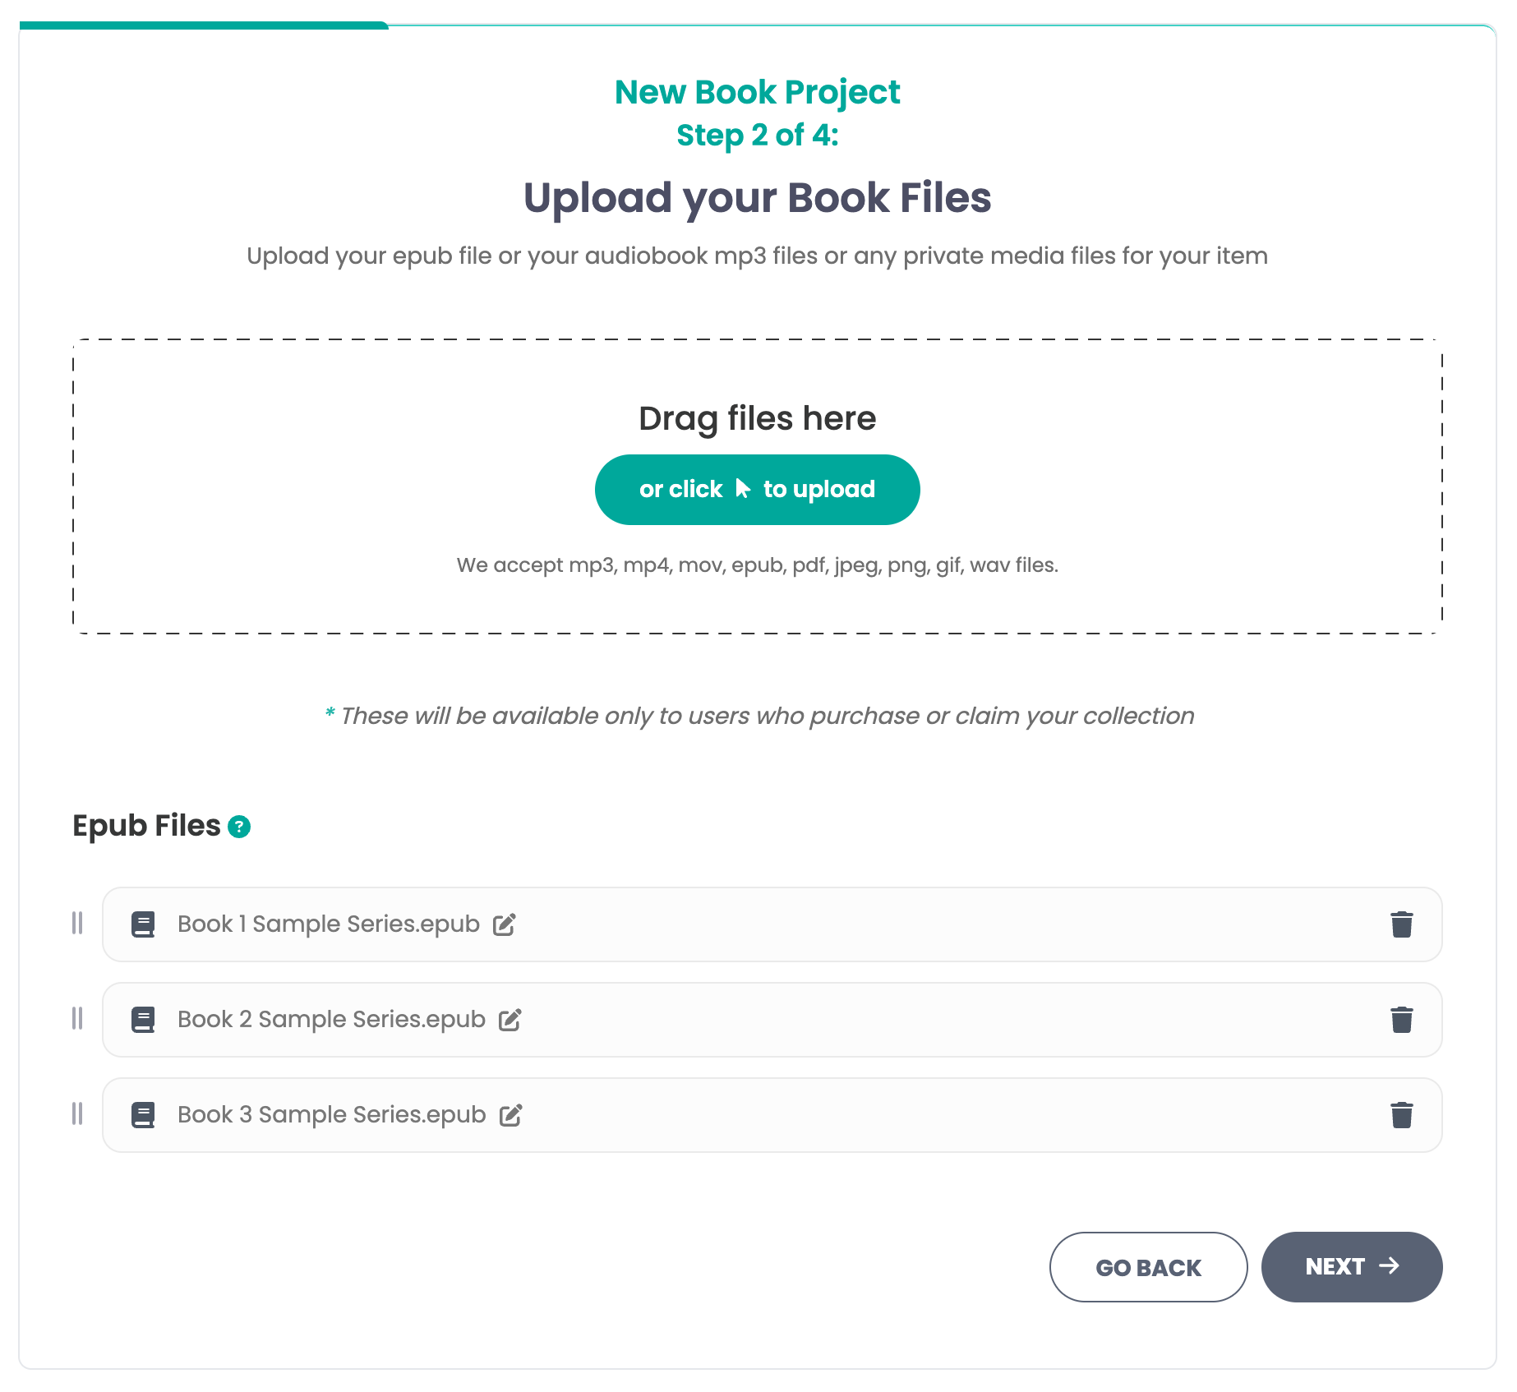This screenshot has height=1392, width=1517.
Task: Open the rename editor for Book 1 Sample Series.epub
Action: [505, 924]
